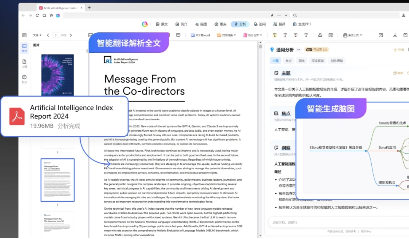Viewport: 409px width, 239px height.
Task: Click the download document icon
Action: [x=395, y=35]
